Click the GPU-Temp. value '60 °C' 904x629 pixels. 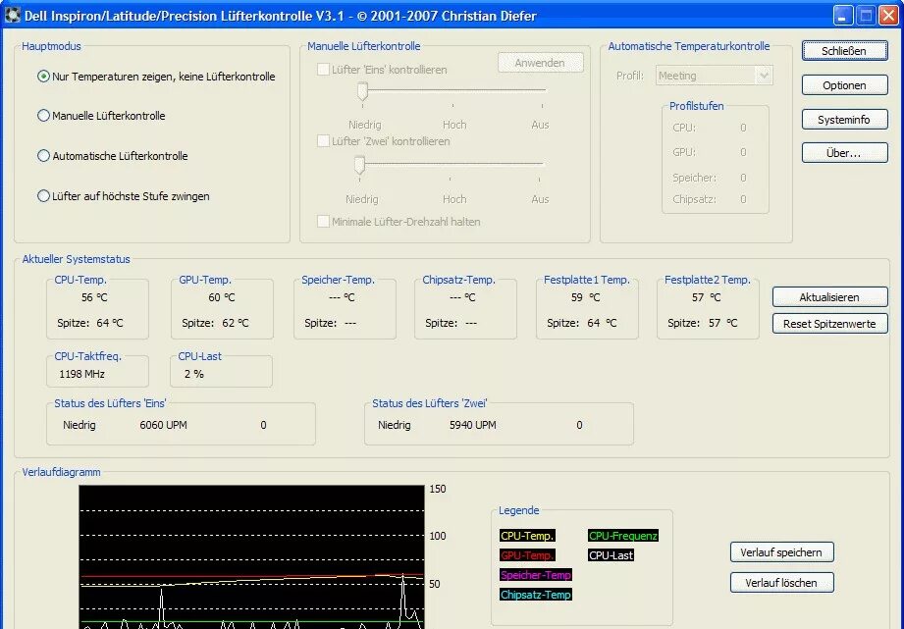(x=222, y=297)
